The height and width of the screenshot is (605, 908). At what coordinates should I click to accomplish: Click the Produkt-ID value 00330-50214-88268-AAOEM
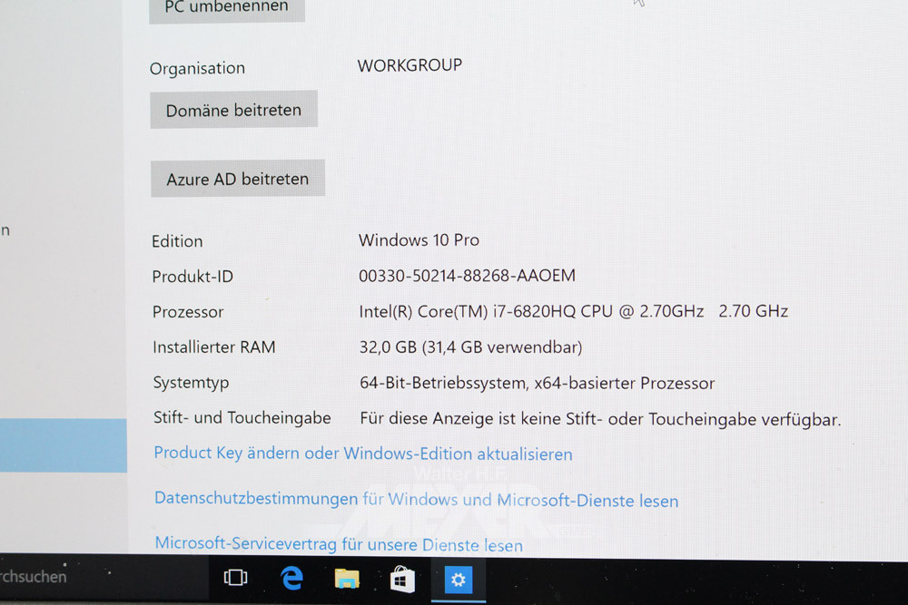point(467,276)
